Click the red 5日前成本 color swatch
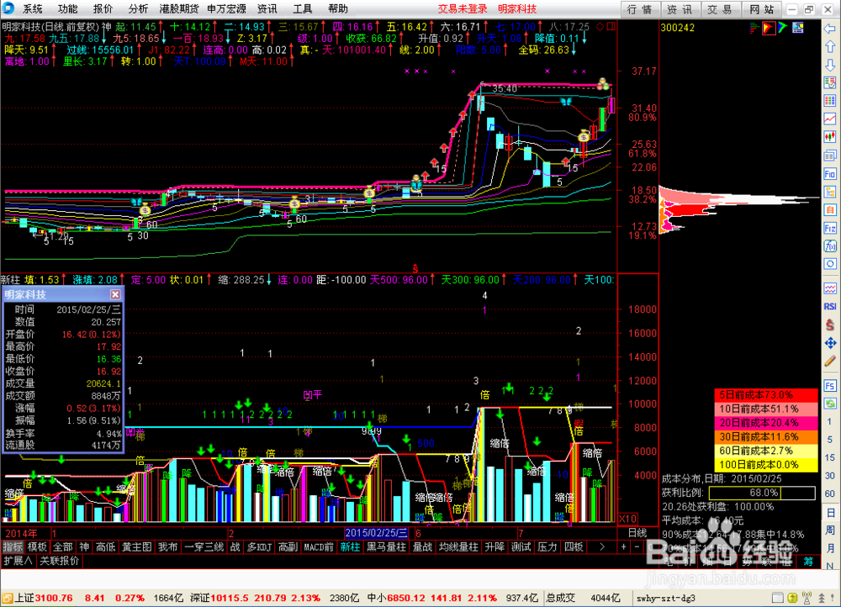Screen dimensions: 841x607 tap(766, 394)
